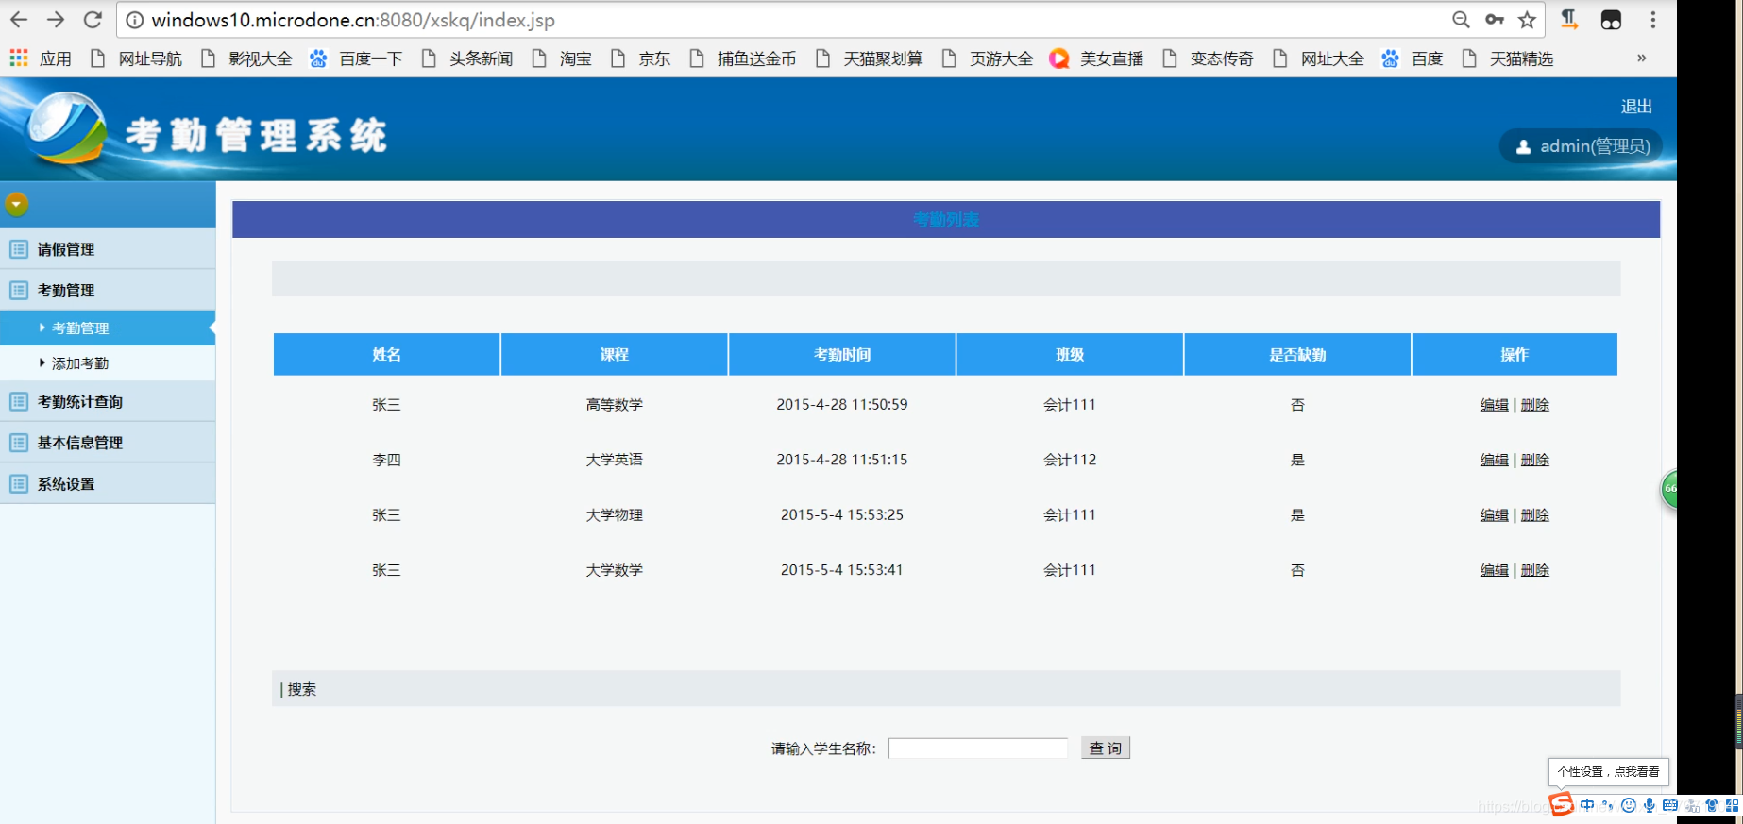The image size is (1743, 824).
Task: Delete 大学数学 attendance record
Action: pos(1535,570)
